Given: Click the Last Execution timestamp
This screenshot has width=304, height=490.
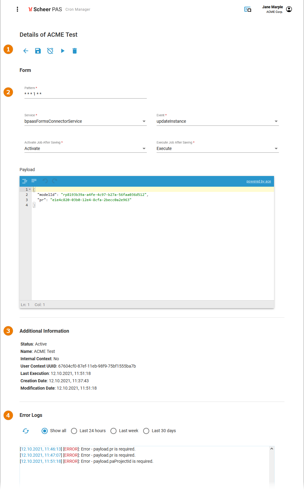Looking at the screenshot, I should [x=71, y=373].
